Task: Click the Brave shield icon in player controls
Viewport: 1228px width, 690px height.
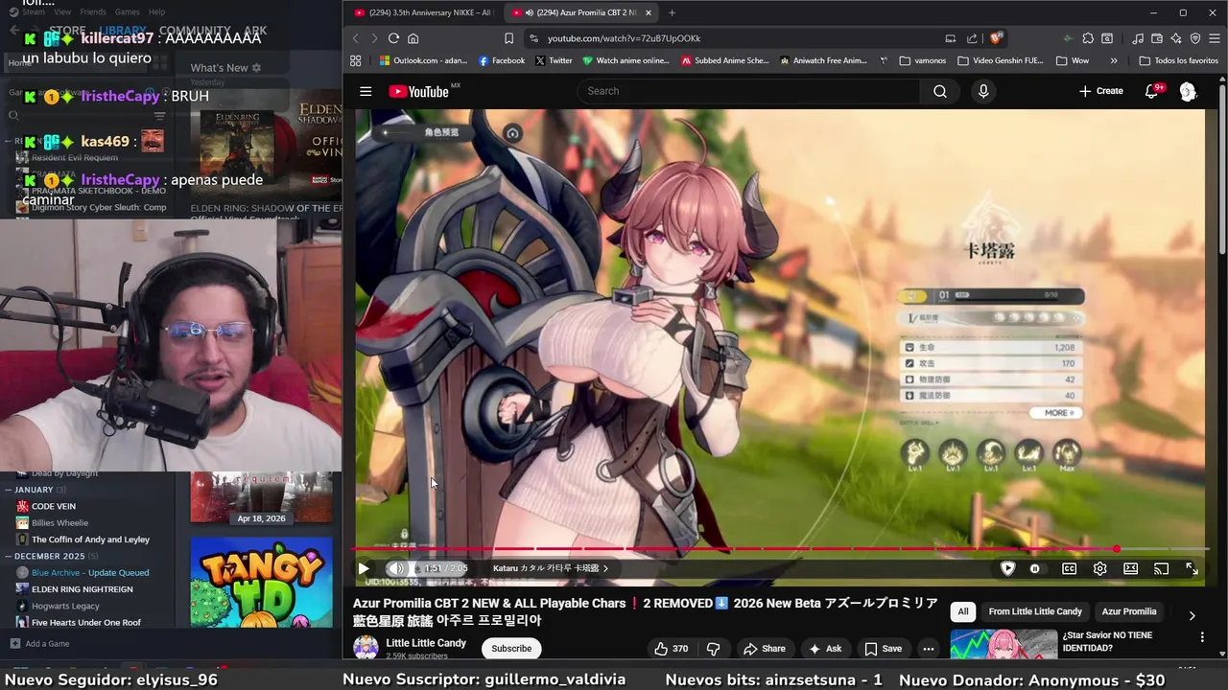Action: coord(1007,568)
